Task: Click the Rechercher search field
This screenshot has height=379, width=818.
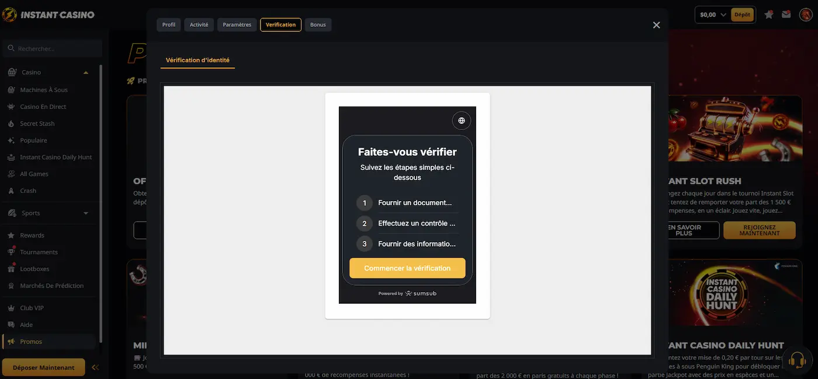Action: [x=52, y=48]
